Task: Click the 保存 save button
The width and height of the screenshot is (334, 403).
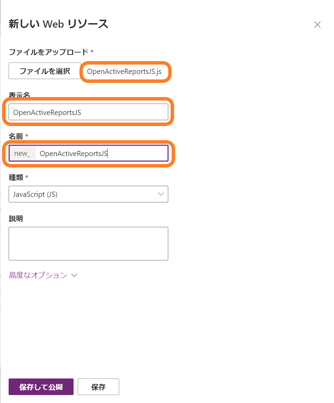Action: coord(98,387)
